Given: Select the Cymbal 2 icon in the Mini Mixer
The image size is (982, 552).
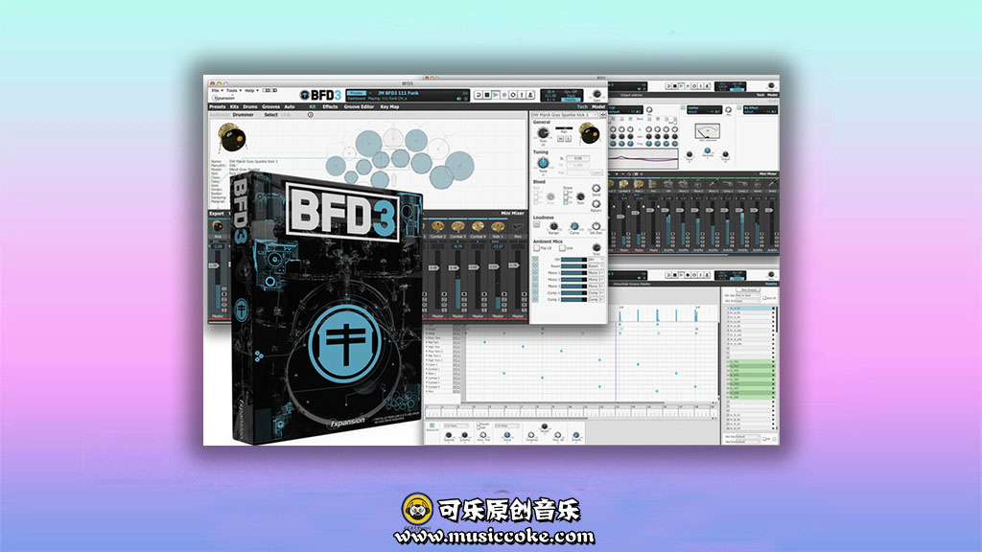Looking at the screenshot, I should [437, 226].
